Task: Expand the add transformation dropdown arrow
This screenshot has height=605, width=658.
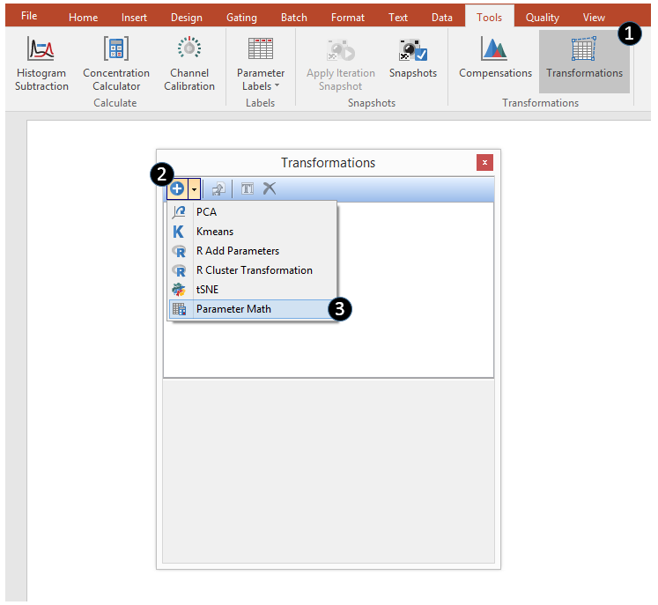Action: point(194,188)
